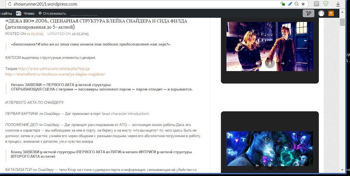The width and height of the screenshot is (350, 176).
Task: Follow the dramafond.ru struktura-scenariya link
Action: coord(55,74)
